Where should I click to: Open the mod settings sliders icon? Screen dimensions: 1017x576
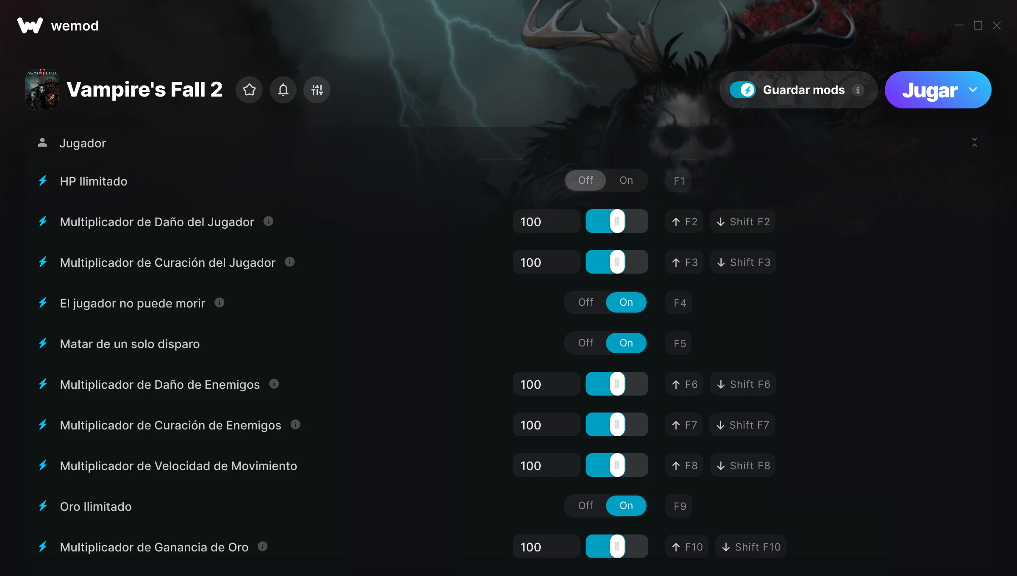pos(317,90)
